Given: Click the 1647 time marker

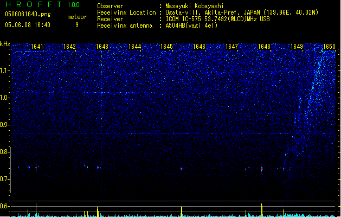Looking at the screenshot, I should (x=231, y=47).
